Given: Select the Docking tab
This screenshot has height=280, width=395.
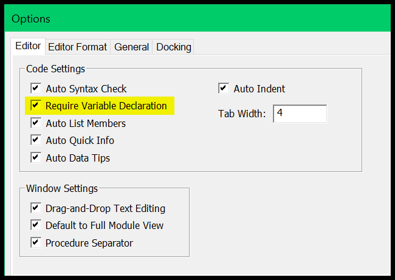Looking at the screenshot, I should (x=173, y=47).
